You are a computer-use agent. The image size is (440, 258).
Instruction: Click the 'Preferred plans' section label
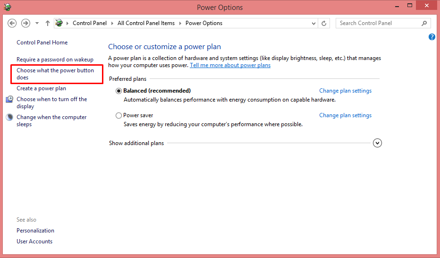tap(127, 79)
